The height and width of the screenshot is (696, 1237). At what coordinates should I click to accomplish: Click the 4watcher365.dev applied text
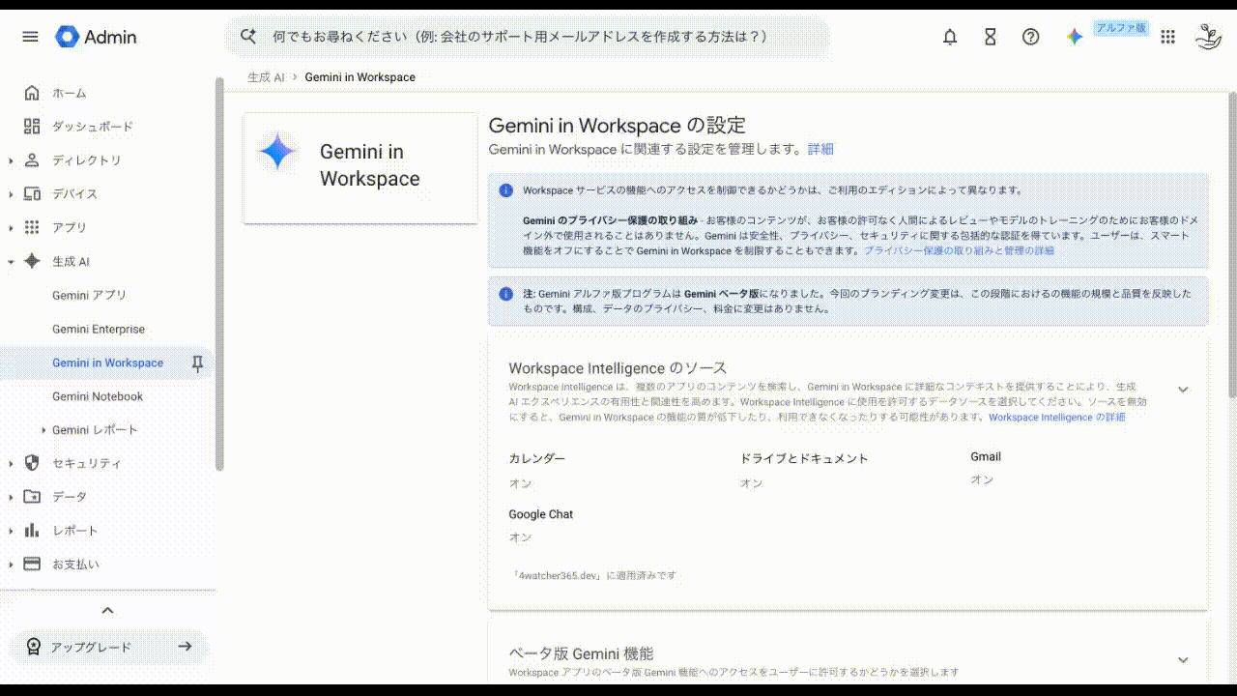tap(593, 575)
